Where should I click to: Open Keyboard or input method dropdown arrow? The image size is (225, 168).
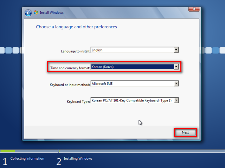(x=176, y=84)
